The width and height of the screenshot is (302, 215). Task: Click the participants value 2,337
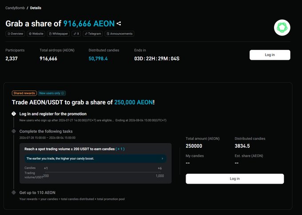coord(12,58)
